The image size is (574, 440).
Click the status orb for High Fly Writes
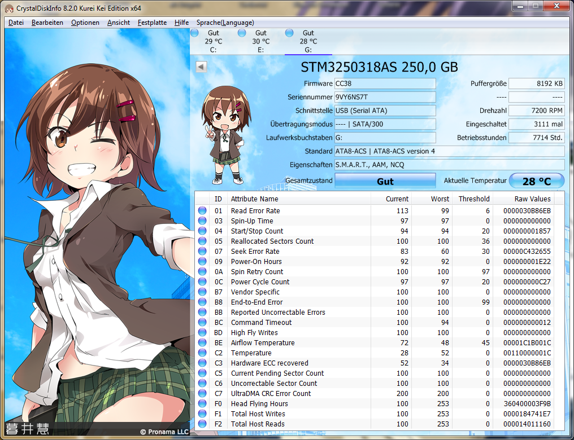[202, 333]
